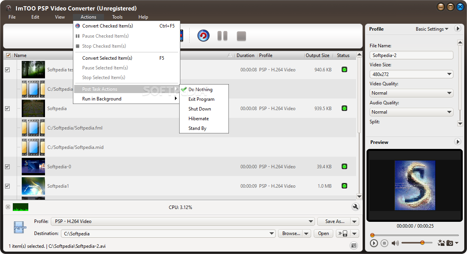This screenshot has width=467, height=254.
Task: Expand the Basic Settings dropdown
Action: [x=432, y=29]
